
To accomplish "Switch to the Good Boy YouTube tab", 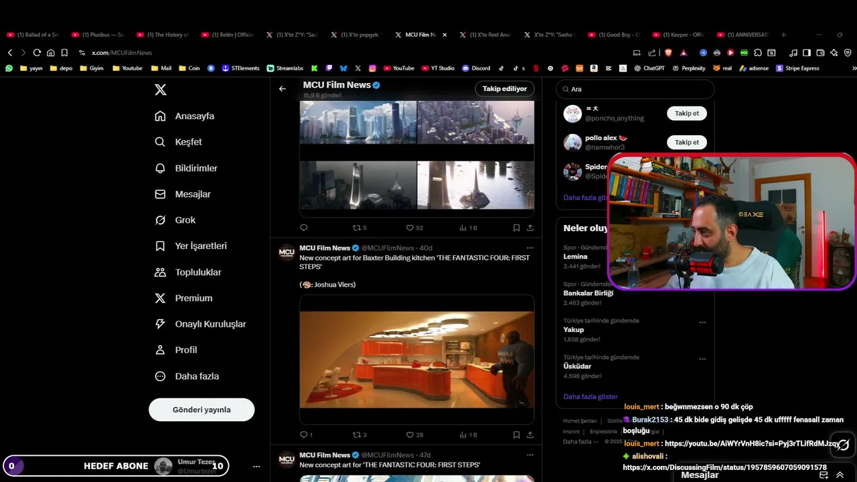I will pyautogui.click(x=614, y=35).
